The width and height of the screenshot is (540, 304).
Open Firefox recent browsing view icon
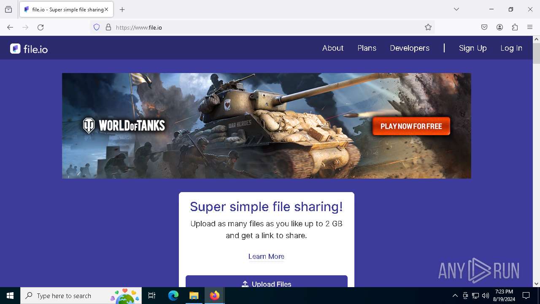pyautogui.click(x=8, y=9)
